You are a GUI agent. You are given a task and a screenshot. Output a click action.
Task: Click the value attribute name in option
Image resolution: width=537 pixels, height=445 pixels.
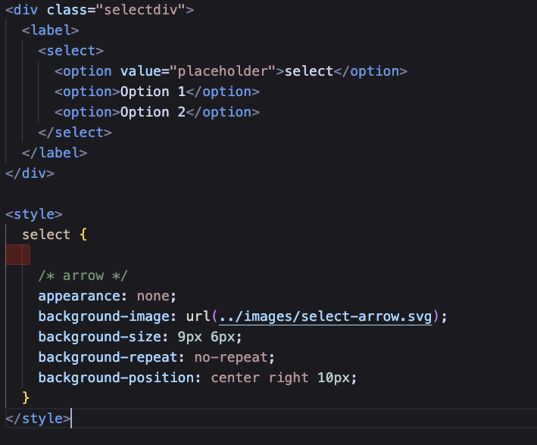click(x=141, y=71)
